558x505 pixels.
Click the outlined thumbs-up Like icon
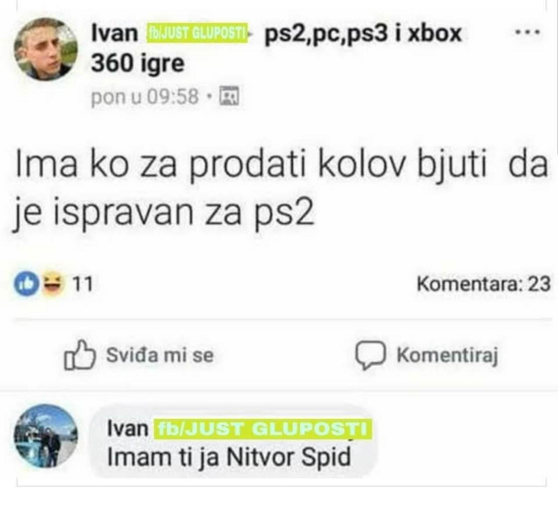[80, 355]
